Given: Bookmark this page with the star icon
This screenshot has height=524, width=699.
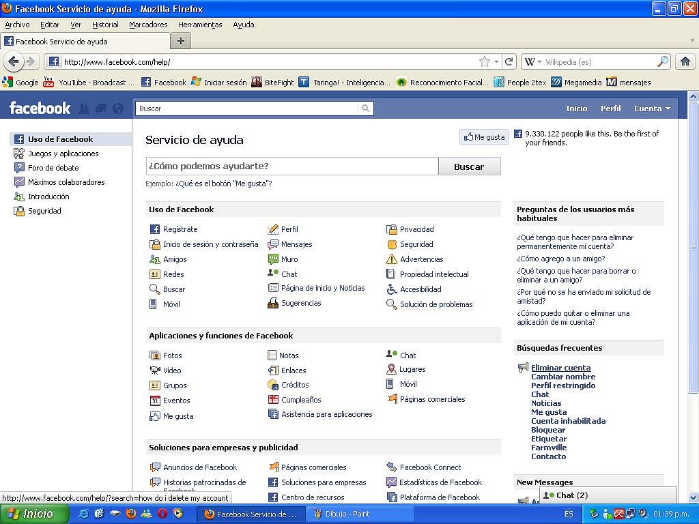Looking at the screenshot, I should 485,61.
